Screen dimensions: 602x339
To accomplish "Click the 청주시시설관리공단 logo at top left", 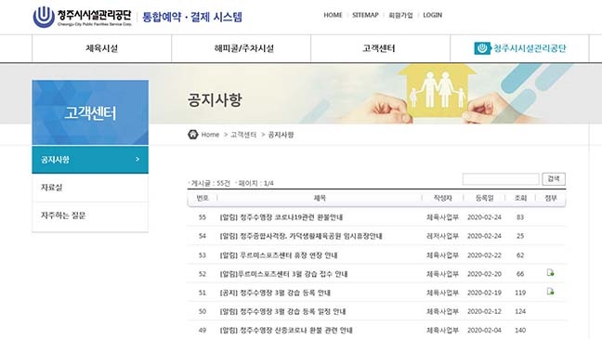I will [82, 17].
